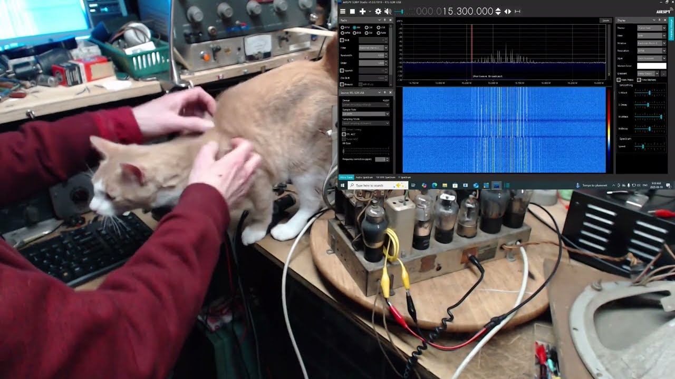675x379 pixels.
Task: Open the Theme dropdown
Action: [x=652, y=28]
